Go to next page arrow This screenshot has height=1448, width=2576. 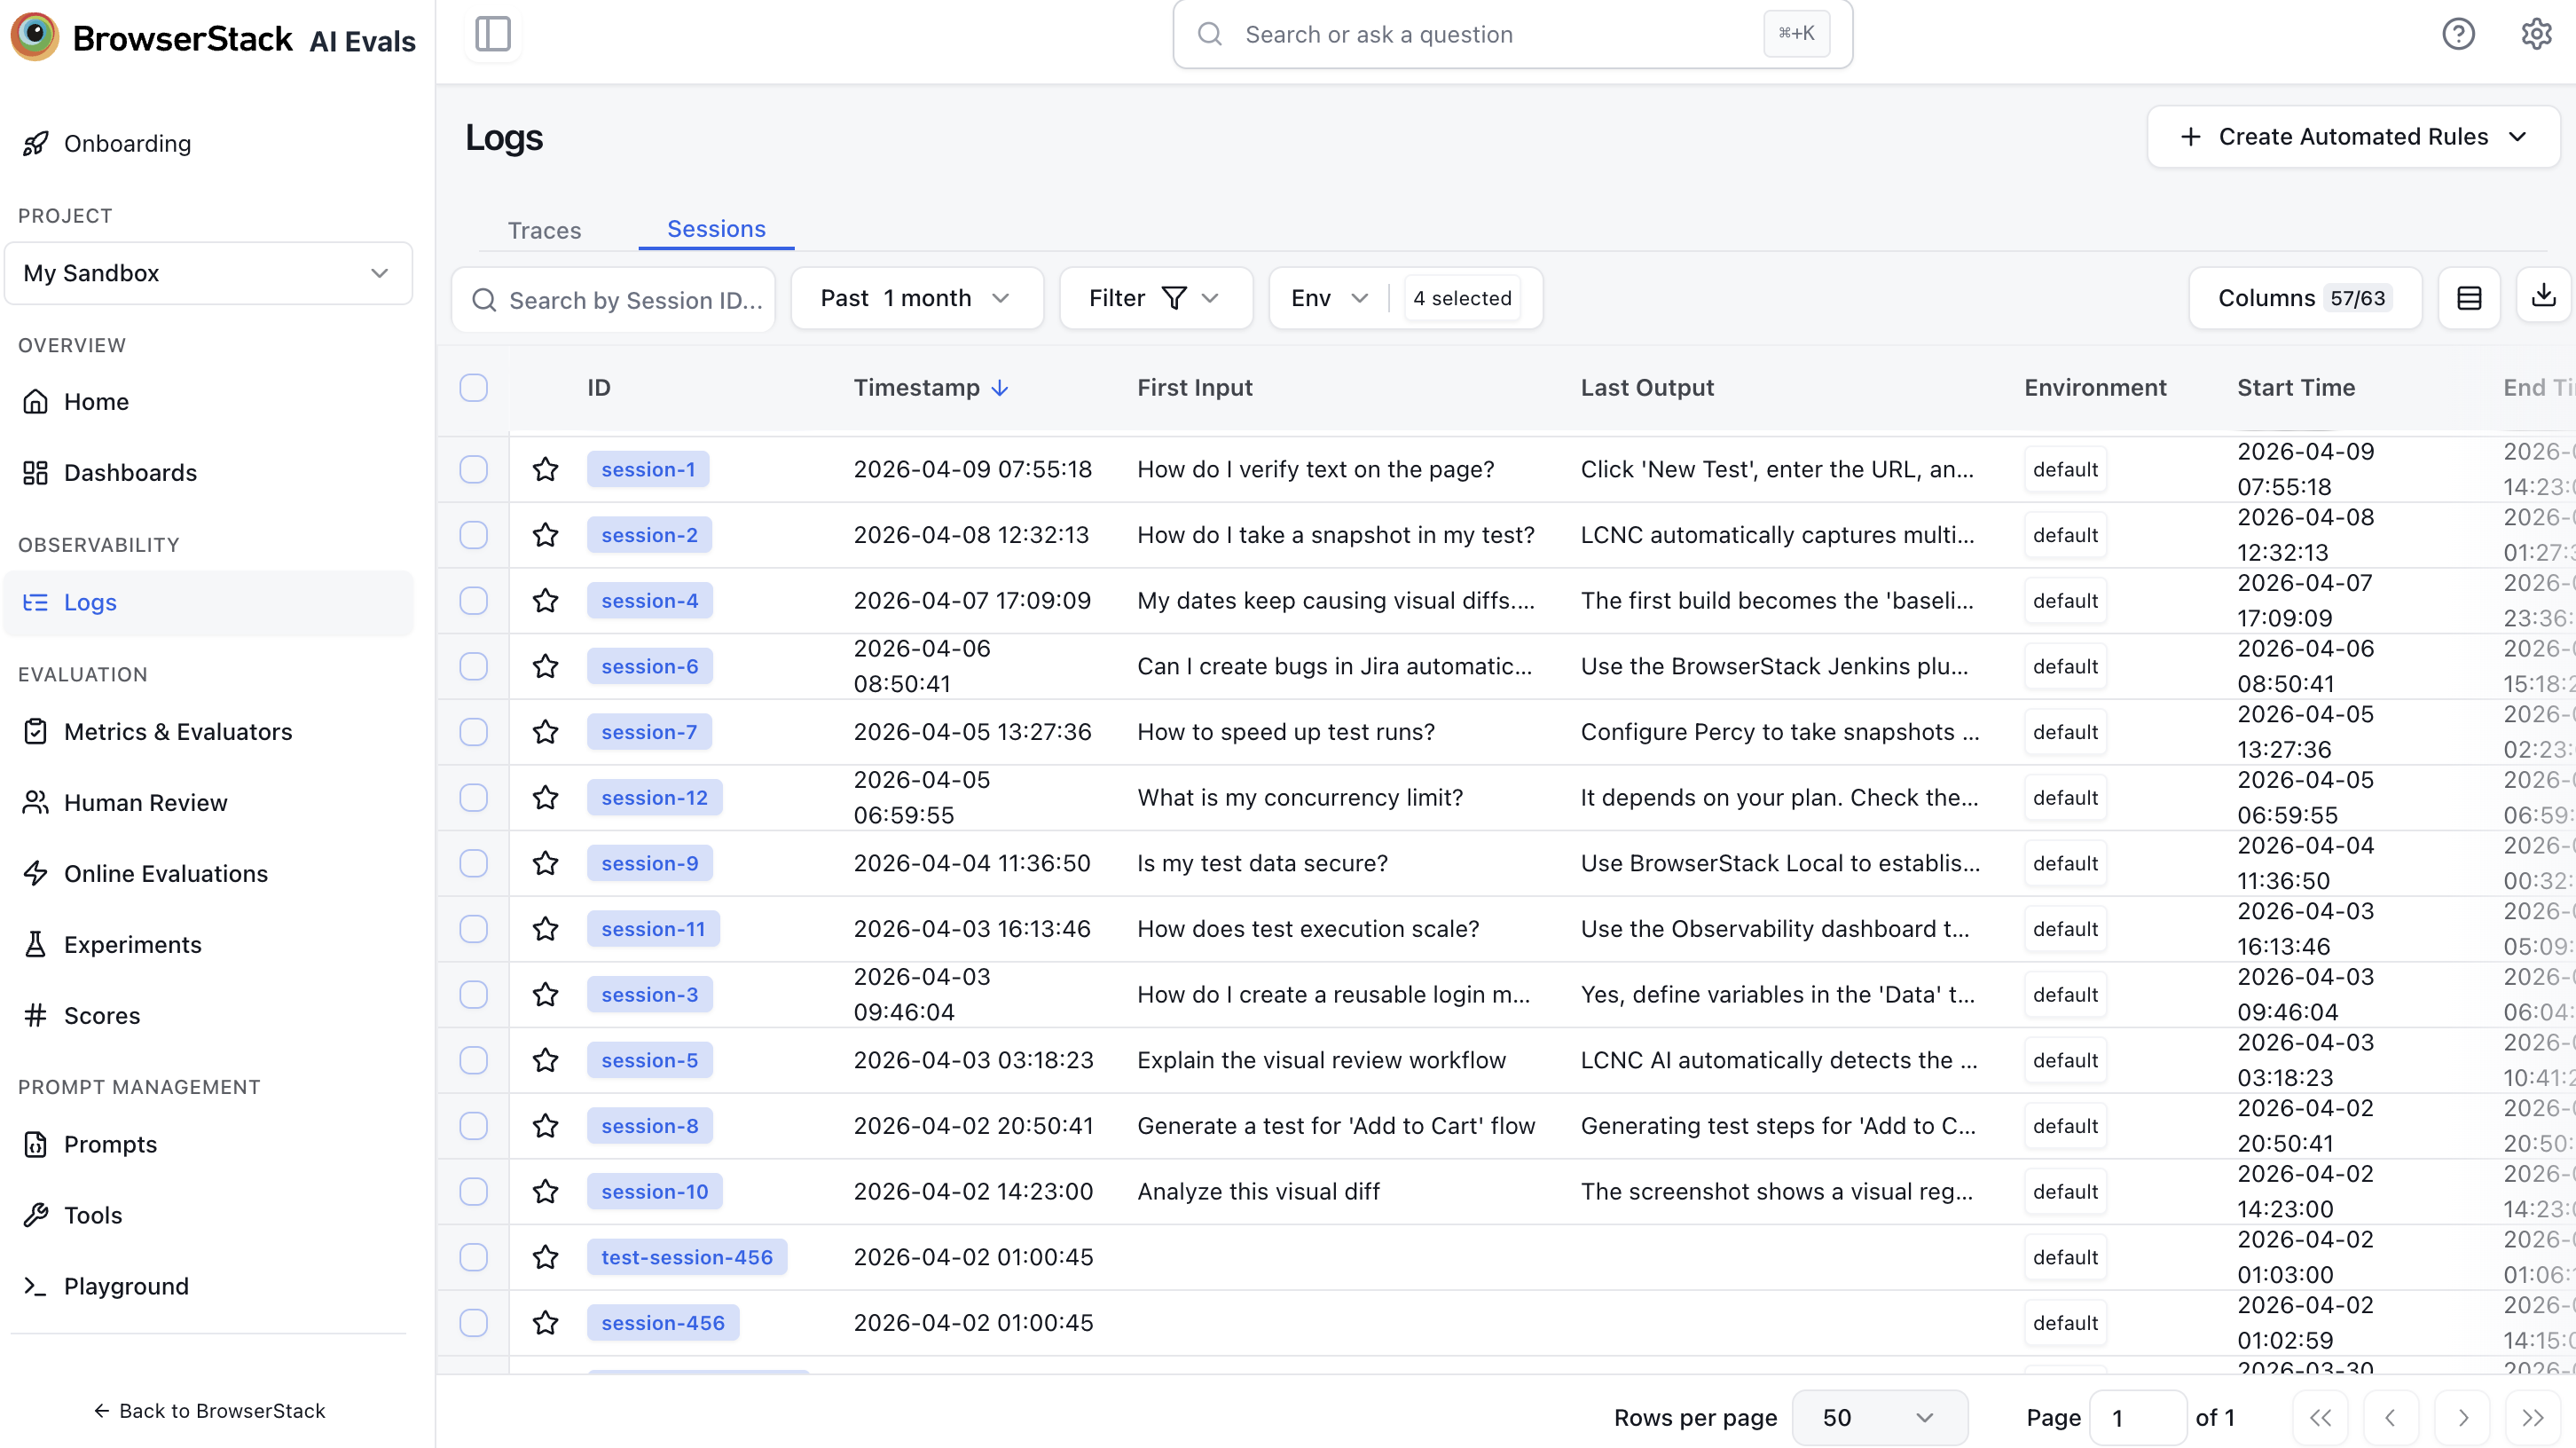(x=2463, y=1418)
